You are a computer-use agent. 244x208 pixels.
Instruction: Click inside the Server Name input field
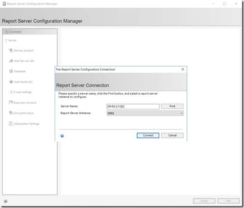click(x=133, y=106)
